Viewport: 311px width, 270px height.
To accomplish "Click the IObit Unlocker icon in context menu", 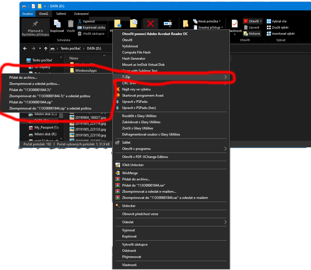I will click(118, 165).
